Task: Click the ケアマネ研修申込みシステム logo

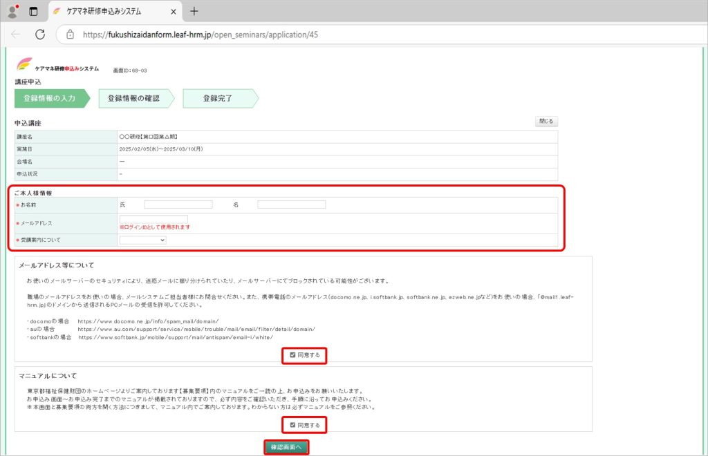Action: click(57, 66)
